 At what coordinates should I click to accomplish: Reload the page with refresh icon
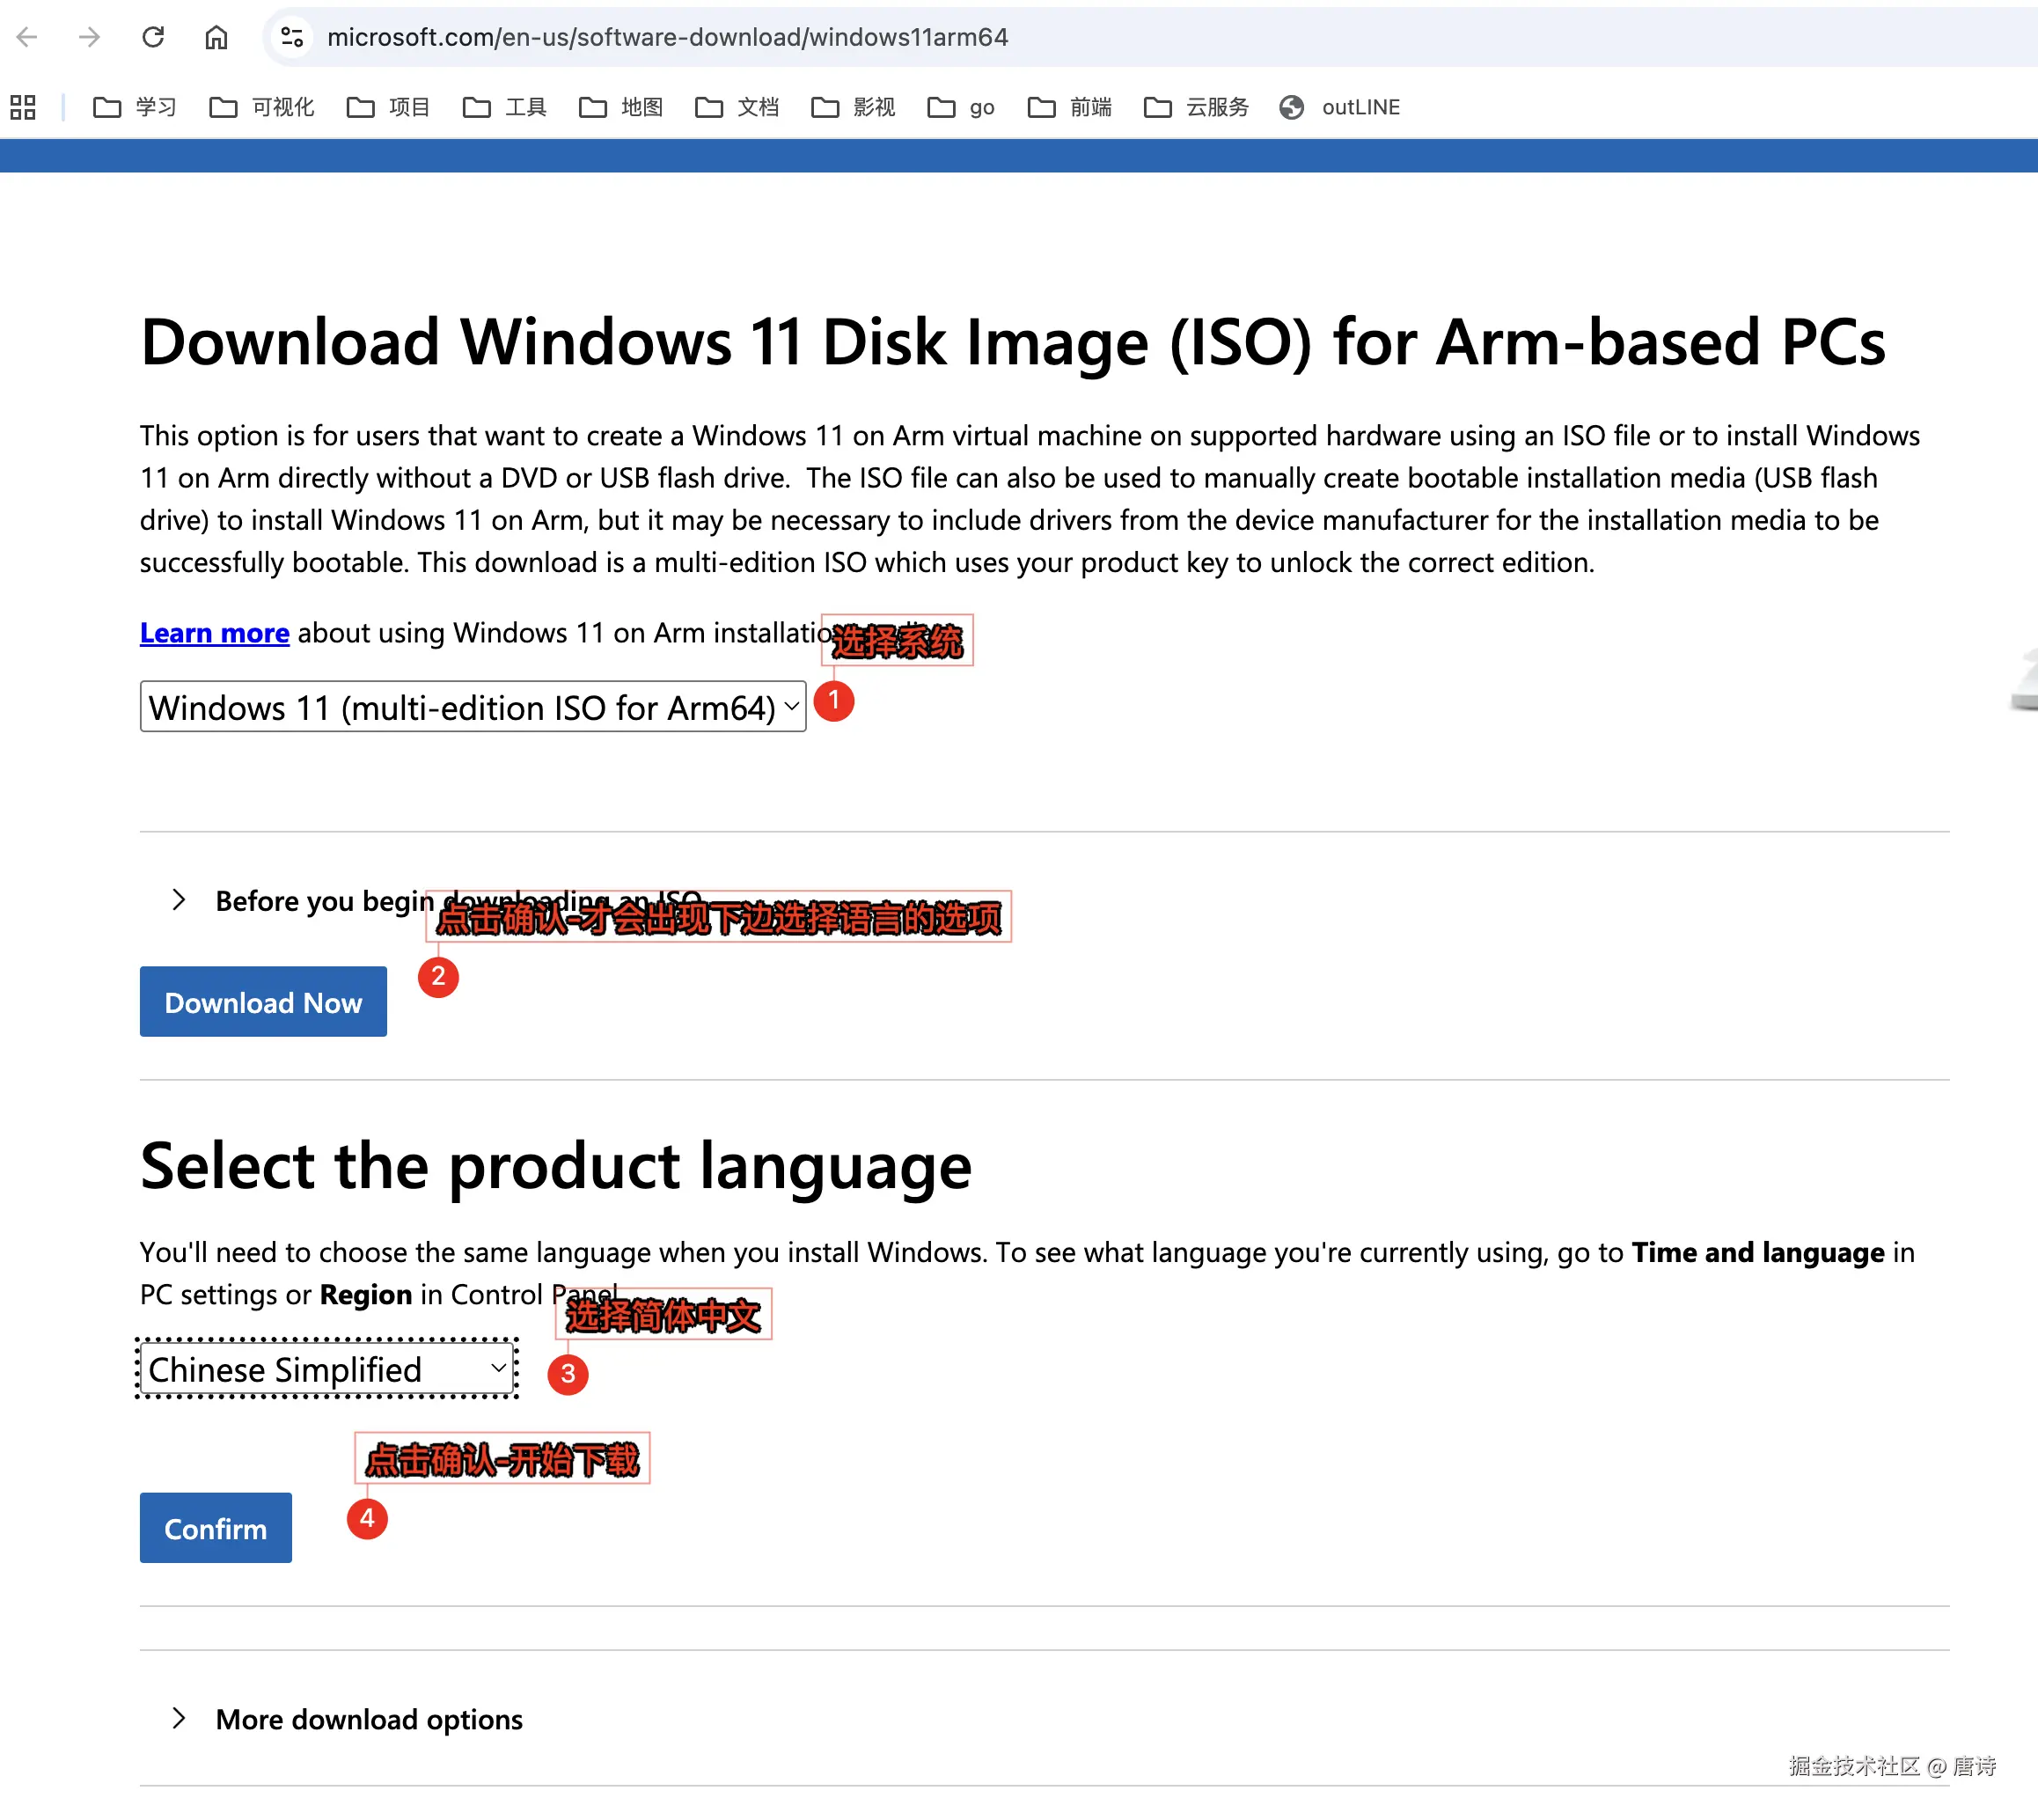[x=153, y=37]
